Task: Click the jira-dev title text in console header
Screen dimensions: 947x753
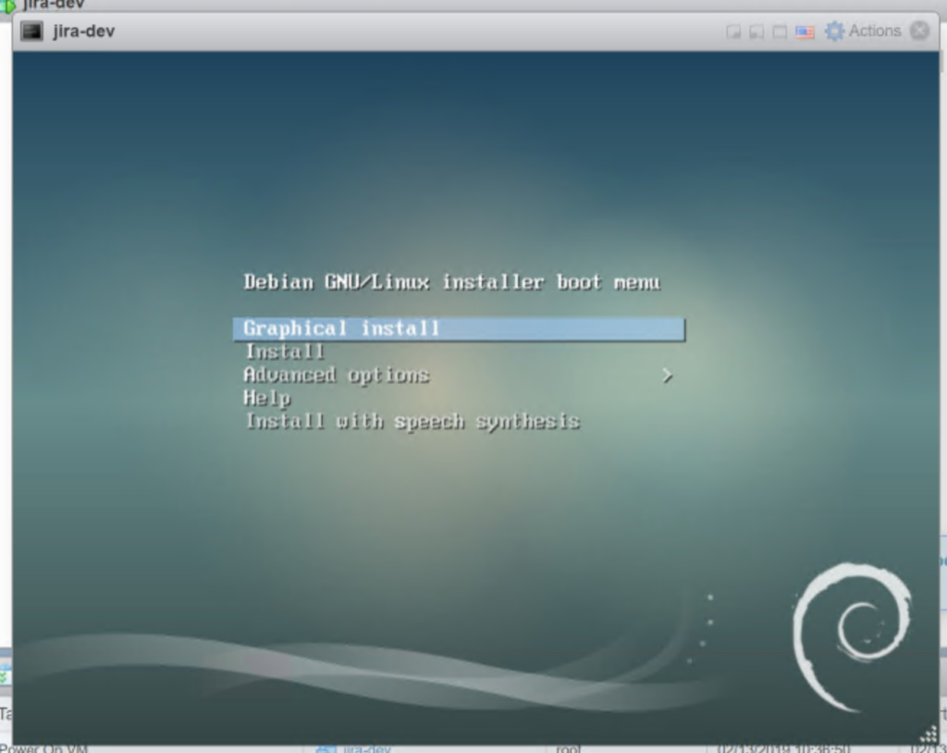Action: (83, 31)
